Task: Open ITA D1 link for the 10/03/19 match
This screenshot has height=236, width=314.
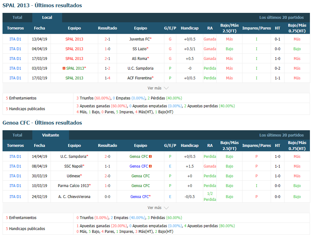Action: (15, 186)
